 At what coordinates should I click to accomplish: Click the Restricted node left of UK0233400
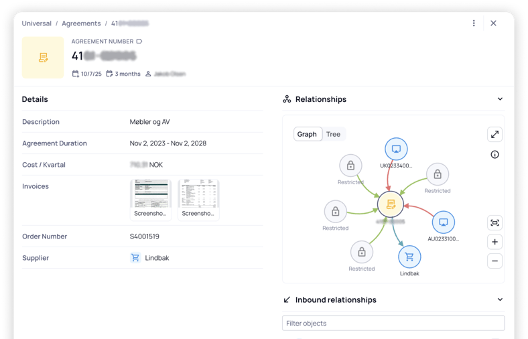click(x=350, y=165)
